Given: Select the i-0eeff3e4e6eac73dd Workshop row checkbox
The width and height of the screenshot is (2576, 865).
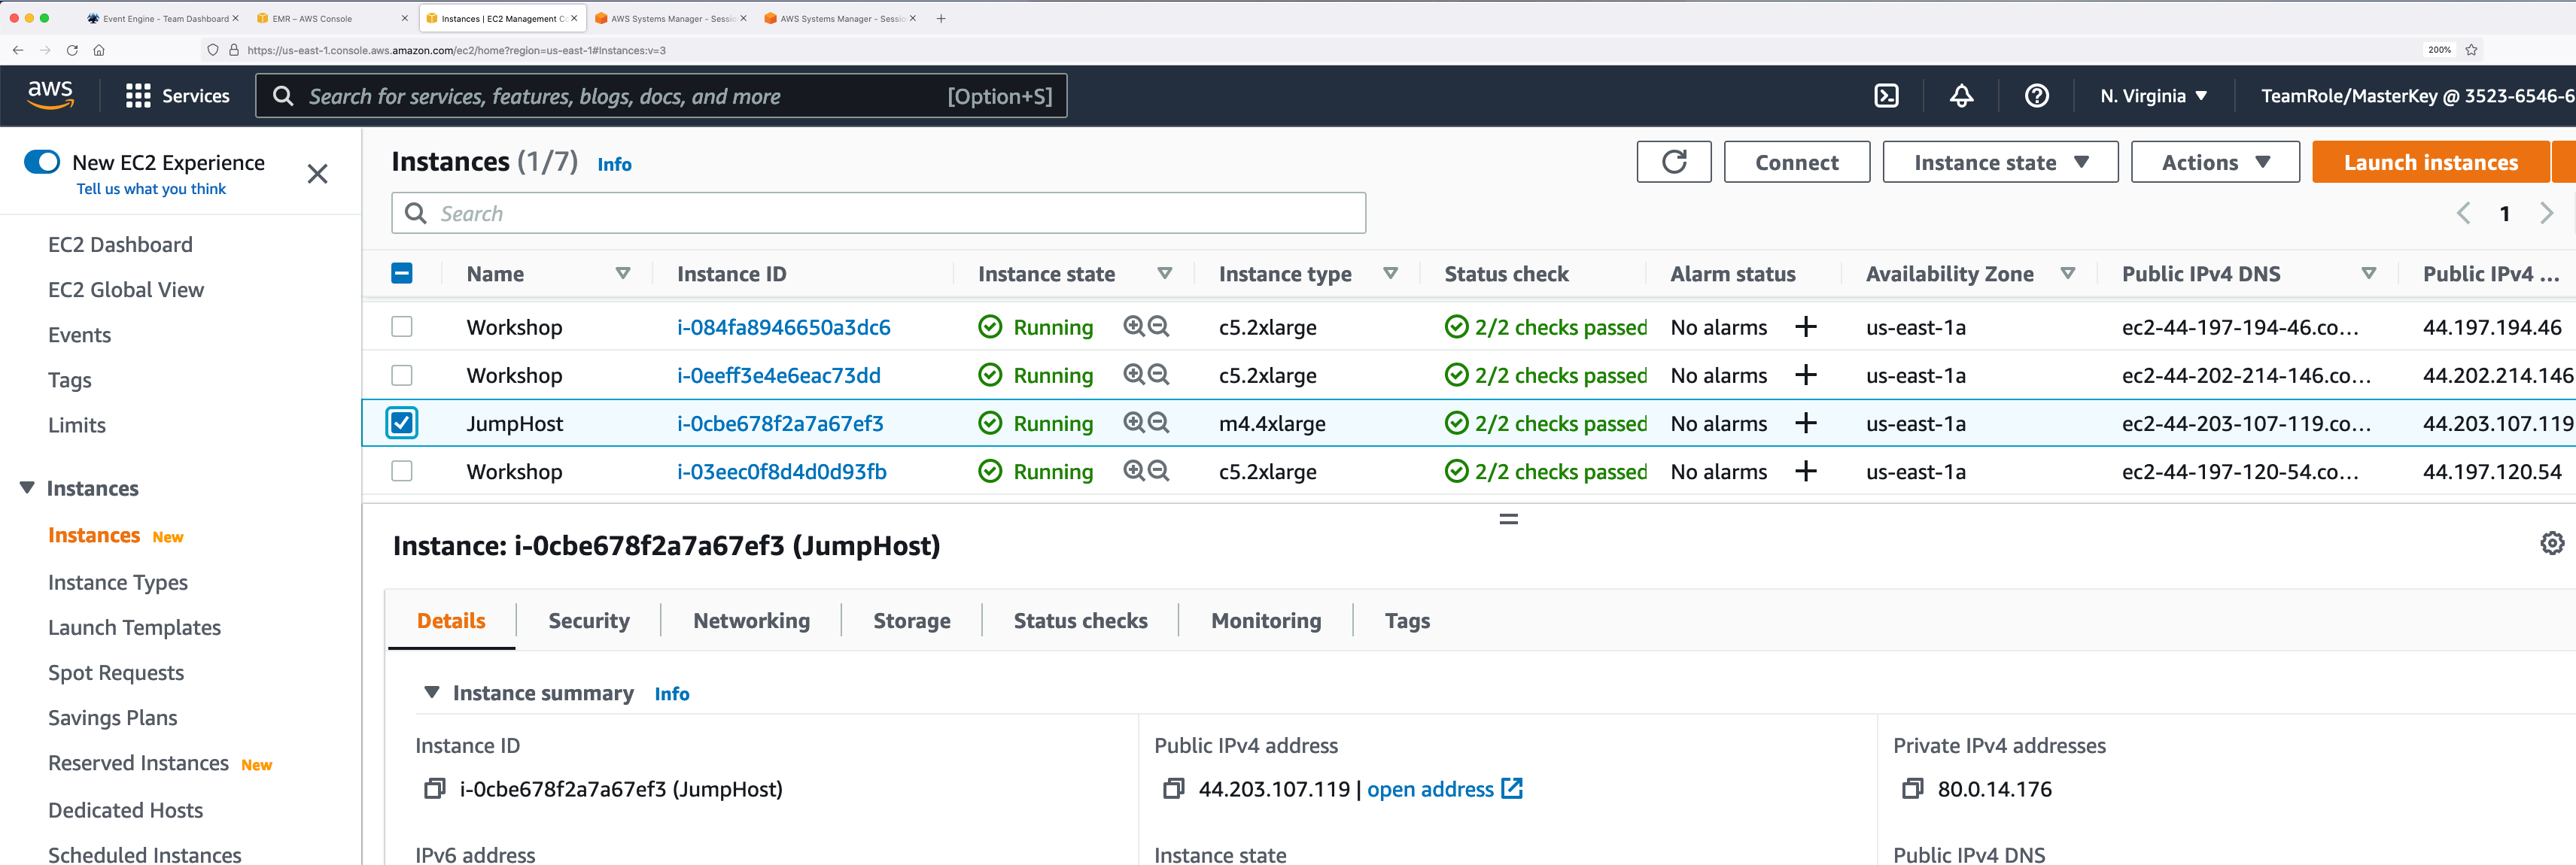Looking at the screenshot, I should coord(402,375).
